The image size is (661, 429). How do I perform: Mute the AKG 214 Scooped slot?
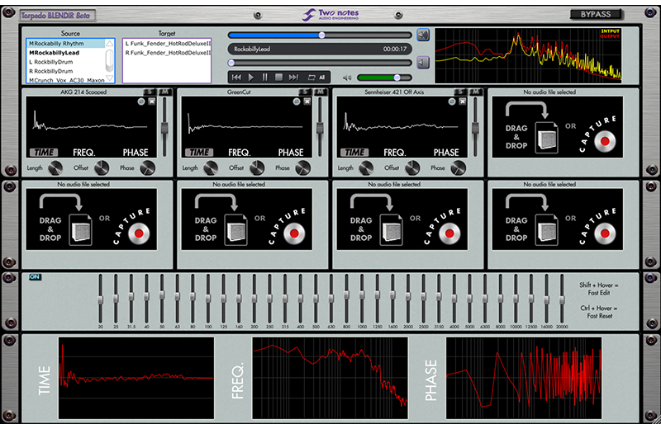click(x=164, y=92)
